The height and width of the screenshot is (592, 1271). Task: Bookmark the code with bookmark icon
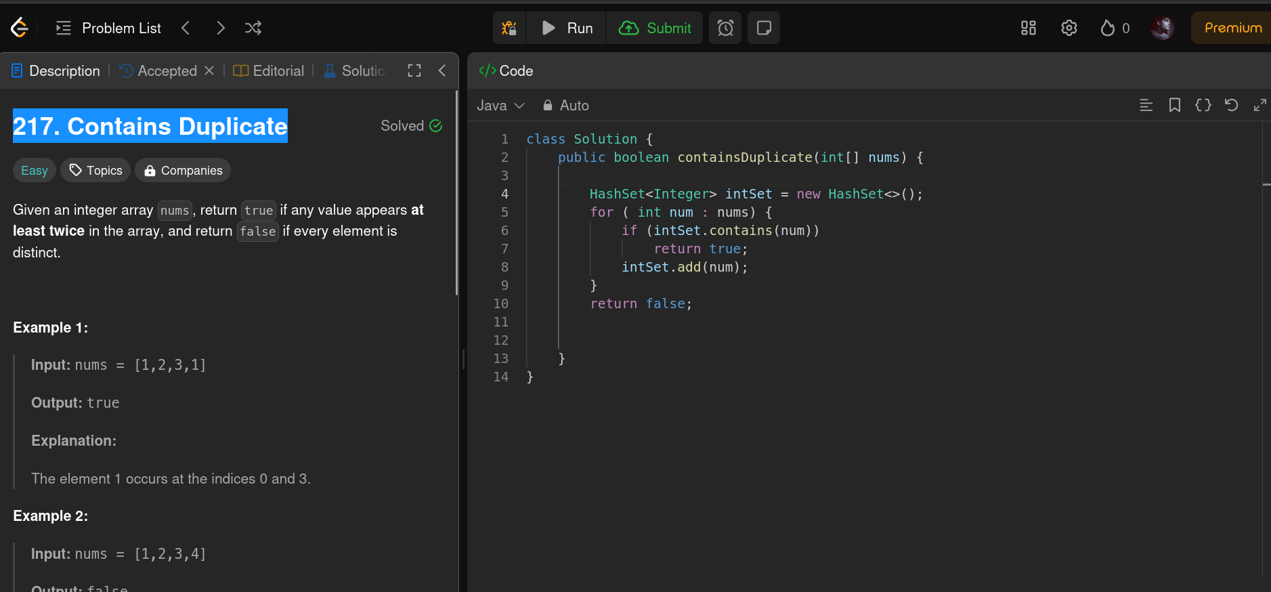pyautogui.click(x=1174, y=105)
